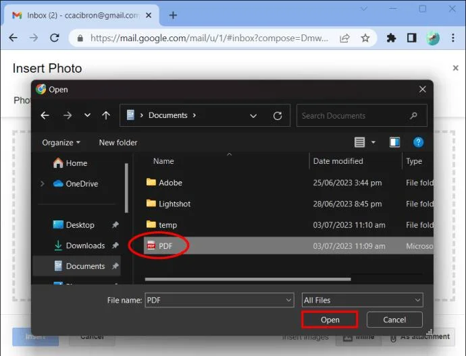Image resolution: width=466 pixels, height=356 pixels.
Task: Open the All Files type dropdown
Action: 362,300
